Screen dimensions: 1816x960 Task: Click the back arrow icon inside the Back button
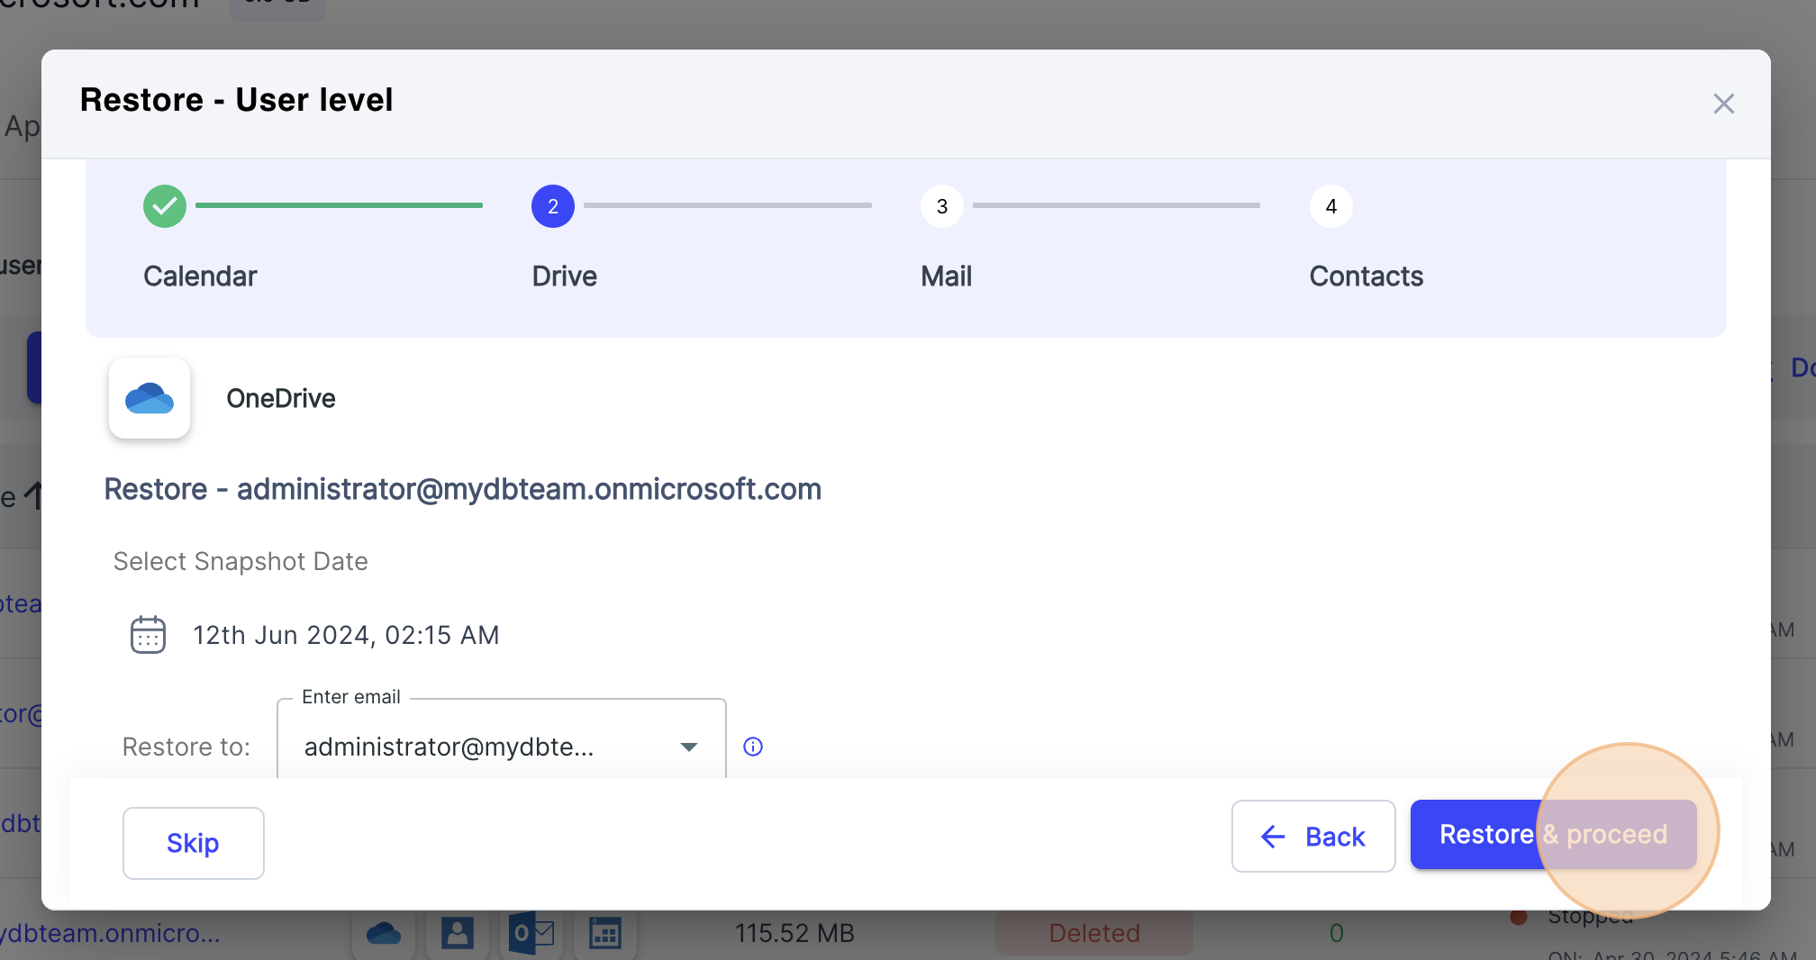pos(1272,837)
